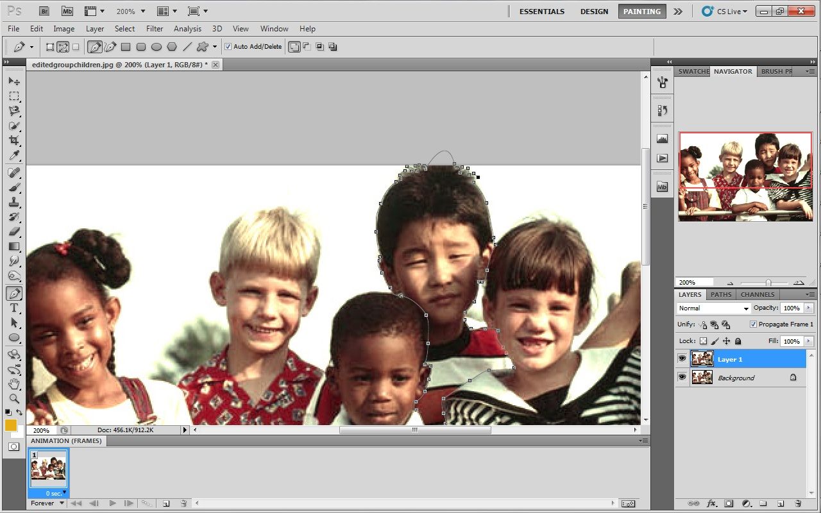Screen dimensions: 821x513
Task: Create new layer icon in Layers panel
Action: [781, 503]
